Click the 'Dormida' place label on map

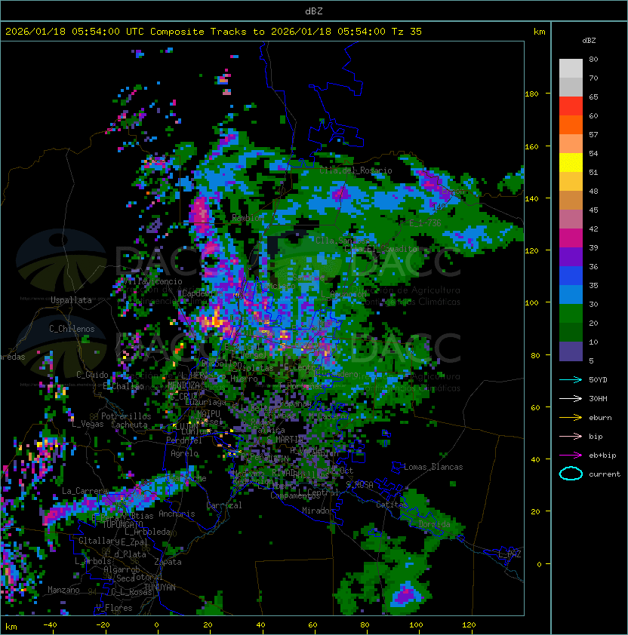point(434,524)
